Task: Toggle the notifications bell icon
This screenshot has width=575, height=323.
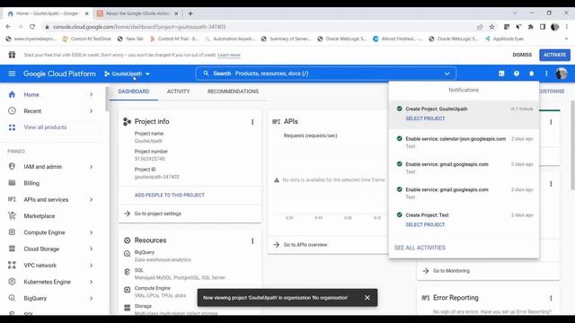Action: (x=531, y=74)
